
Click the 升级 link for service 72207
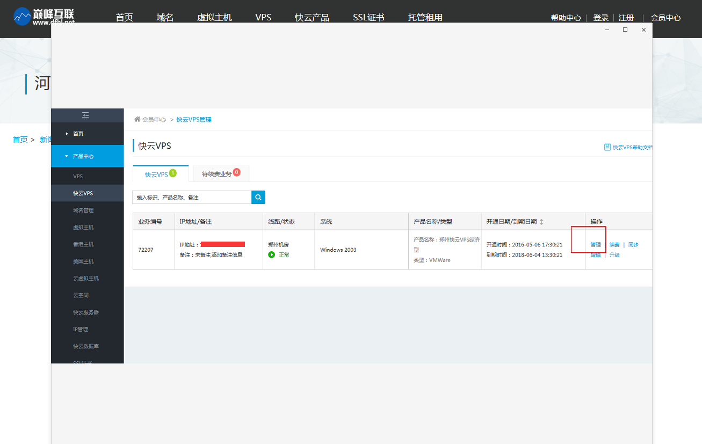614,255
